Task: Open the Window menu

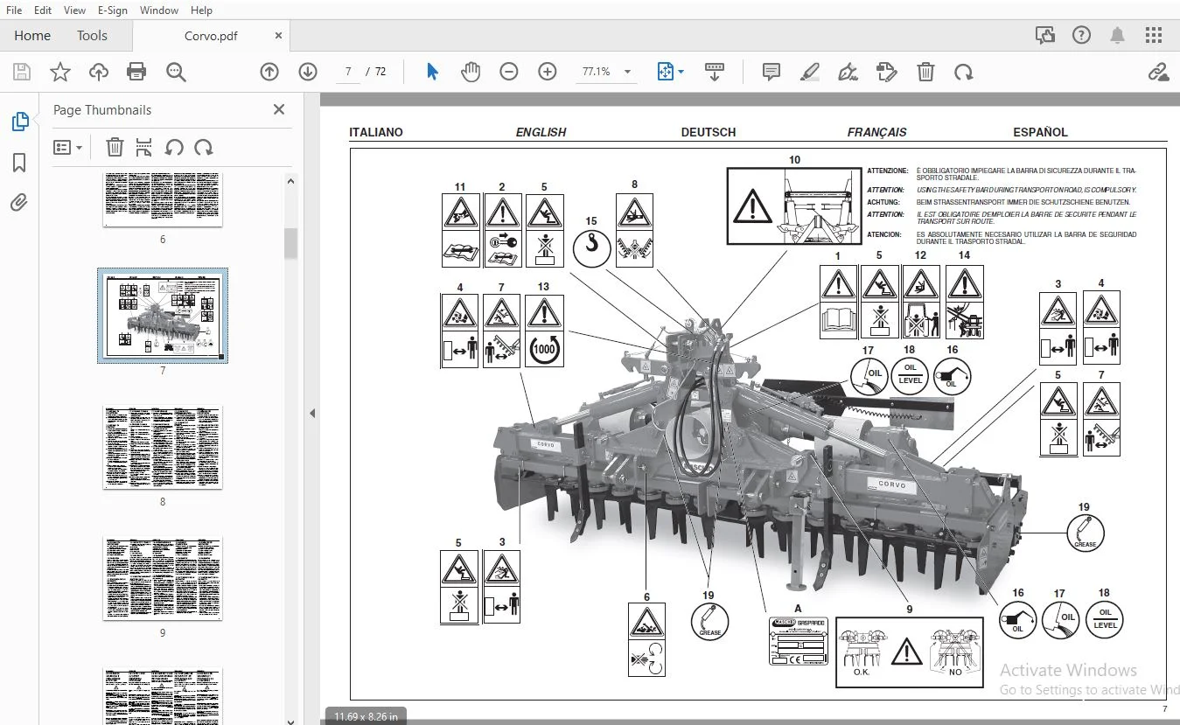Action: tap(159, 10)
